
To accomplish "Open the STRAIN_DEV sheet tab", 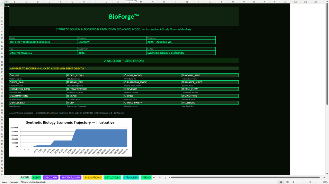I will point(131,177).
